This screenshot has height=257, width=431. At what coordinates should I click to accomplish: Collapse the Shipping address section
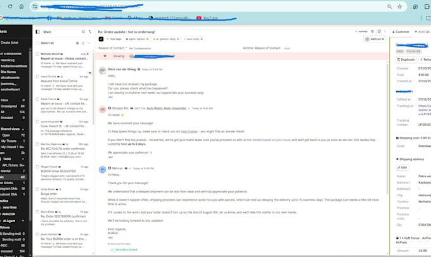410,160
